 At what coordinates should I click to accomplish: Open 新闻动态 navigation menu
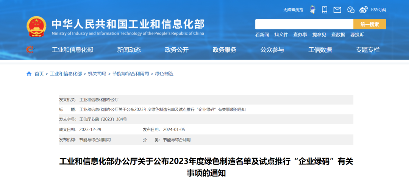click(x=129, y=50)
